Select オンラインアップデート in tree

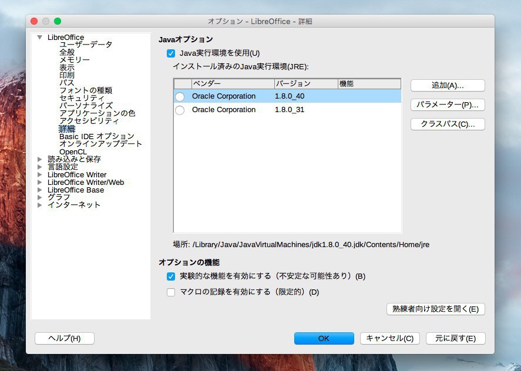coord(100,144)
